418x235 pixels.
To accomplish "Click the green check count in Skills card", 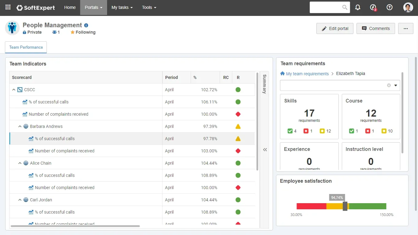I will 292,131.
